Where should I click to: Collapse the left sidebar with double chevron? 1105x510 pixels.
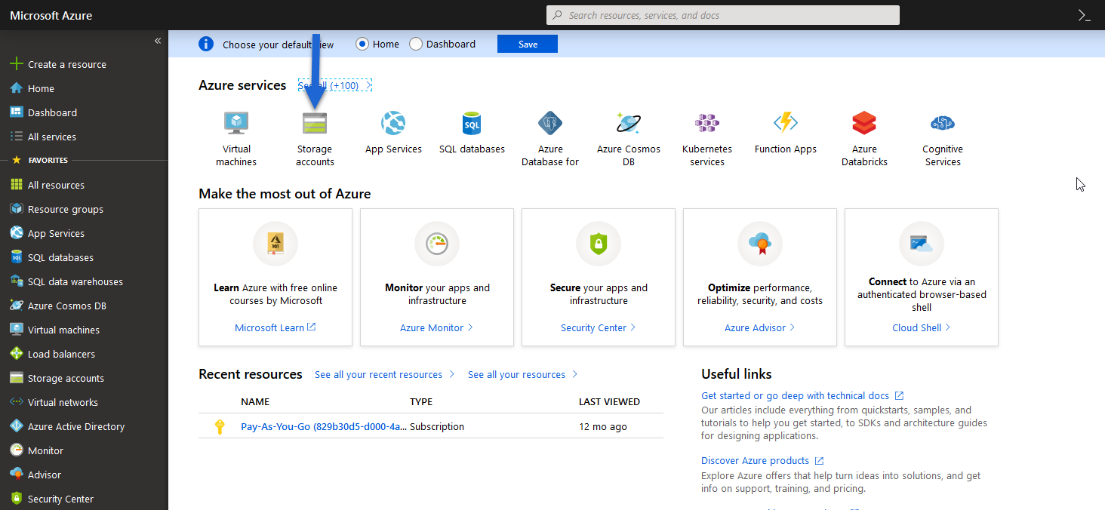coord(158,41)
